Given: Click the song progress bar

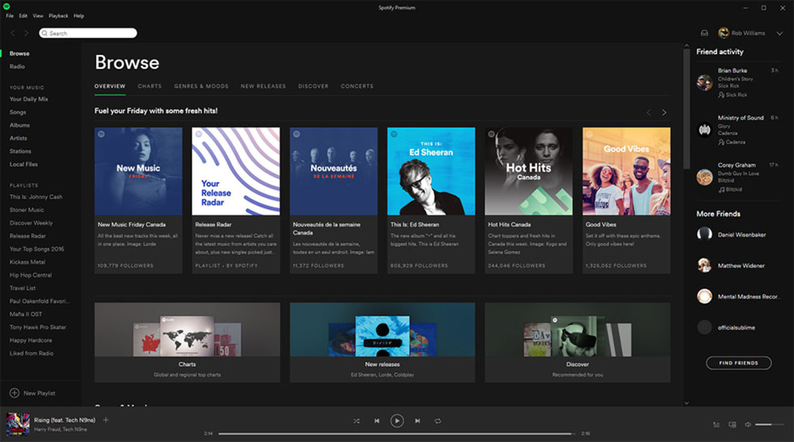Looking at the screenshot, I should click(x=397, y=433).
